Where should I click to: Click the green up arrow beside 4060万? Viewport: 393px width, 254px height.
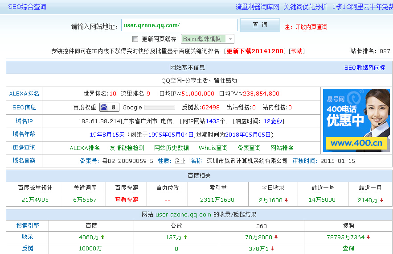(103, 237)
